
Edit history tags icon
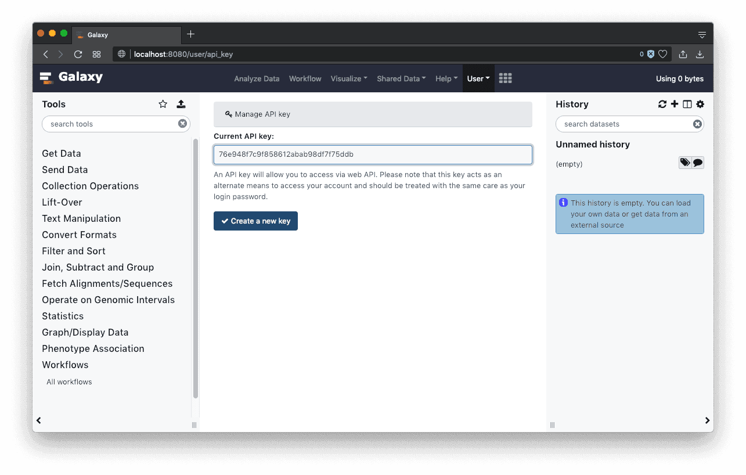point(685,163)
